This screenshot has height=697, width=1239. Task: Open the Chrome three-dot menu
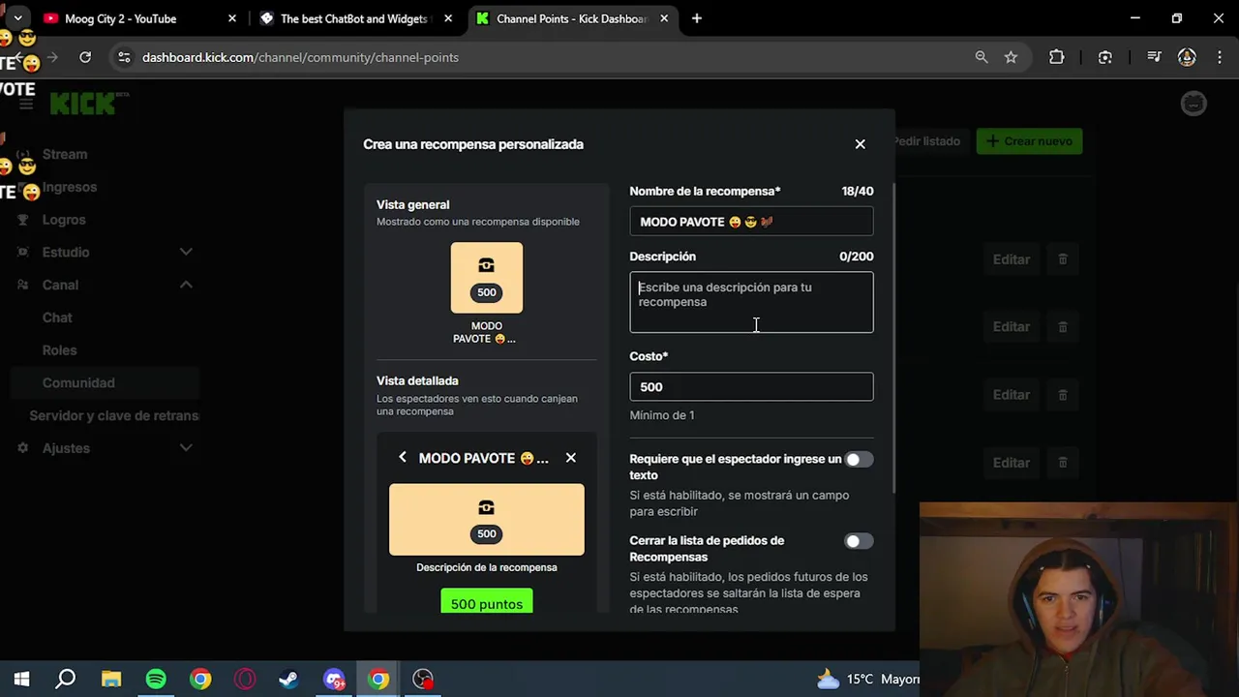pos(1219,57)
